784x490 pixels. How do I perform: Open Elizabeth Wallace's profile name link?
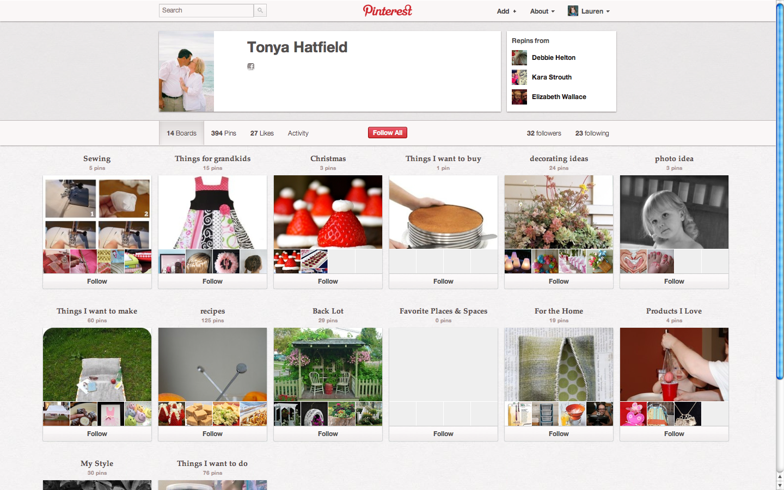559,97
